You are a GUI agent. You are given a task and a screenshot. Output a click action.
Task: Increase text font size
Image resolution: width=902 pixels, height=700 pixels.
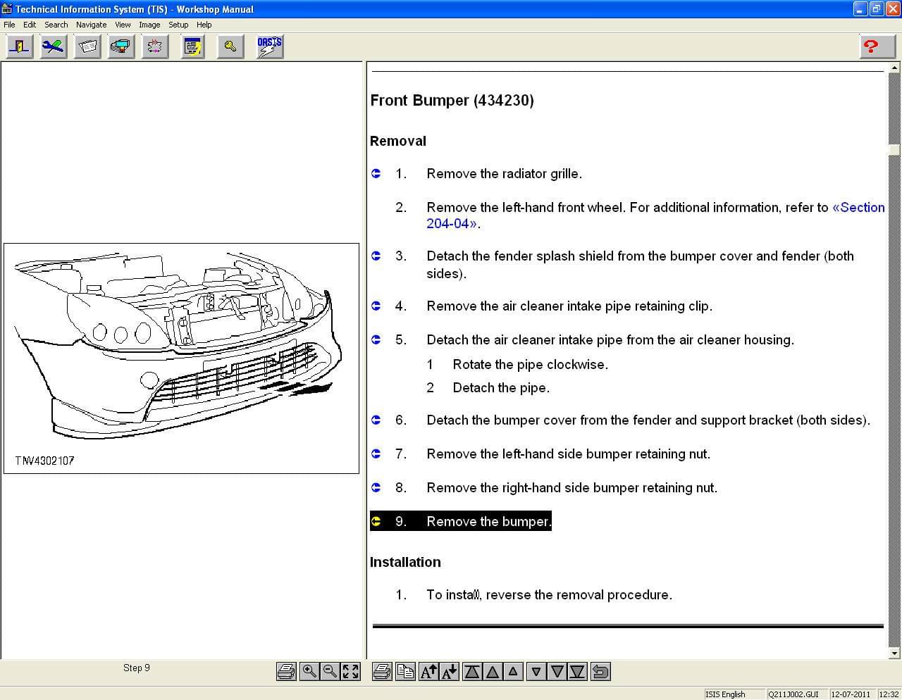(x=428, y=671)
